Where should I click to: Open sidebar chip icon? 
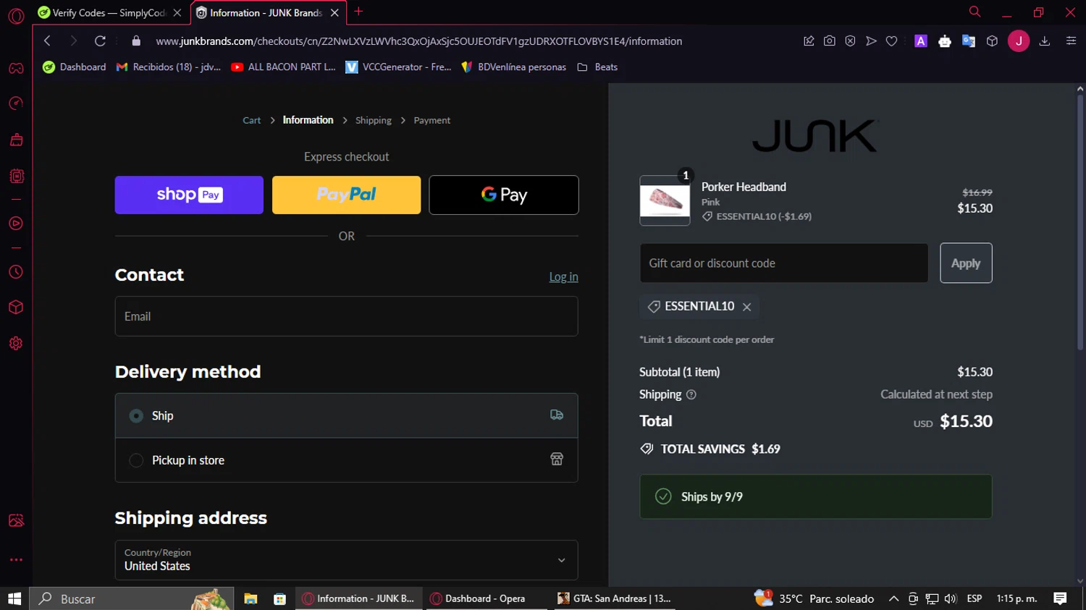click(x=16, y=176)
